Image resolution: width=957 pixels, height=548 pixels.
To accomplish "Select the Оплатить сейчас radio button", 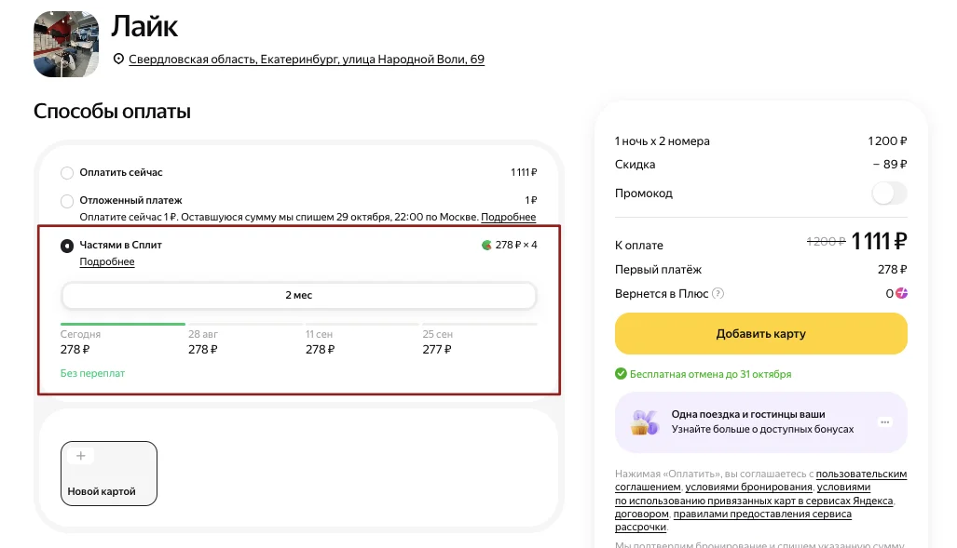I will point(67,173).
